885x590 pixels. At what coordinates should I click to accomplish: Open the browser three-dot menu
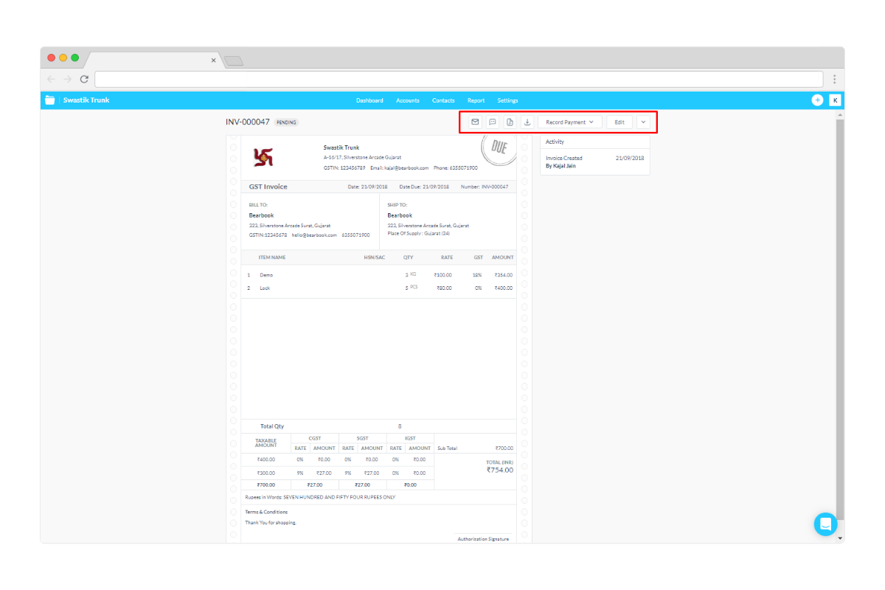point(834,79)
